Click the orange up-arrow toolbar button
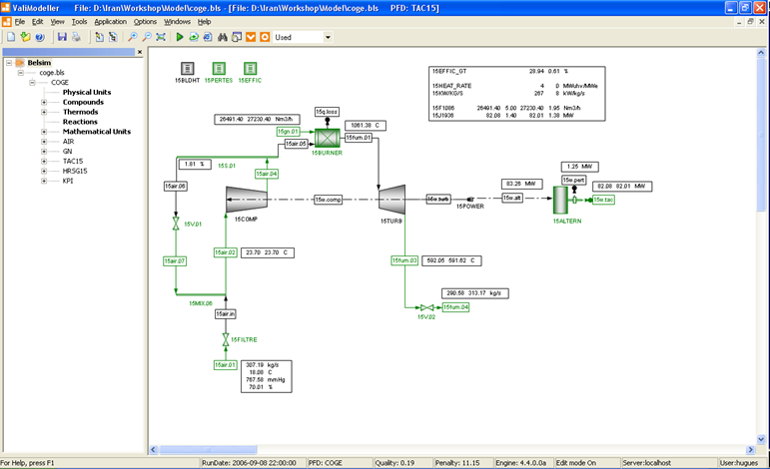The image size is (770, 469). [x=265, y=37]
